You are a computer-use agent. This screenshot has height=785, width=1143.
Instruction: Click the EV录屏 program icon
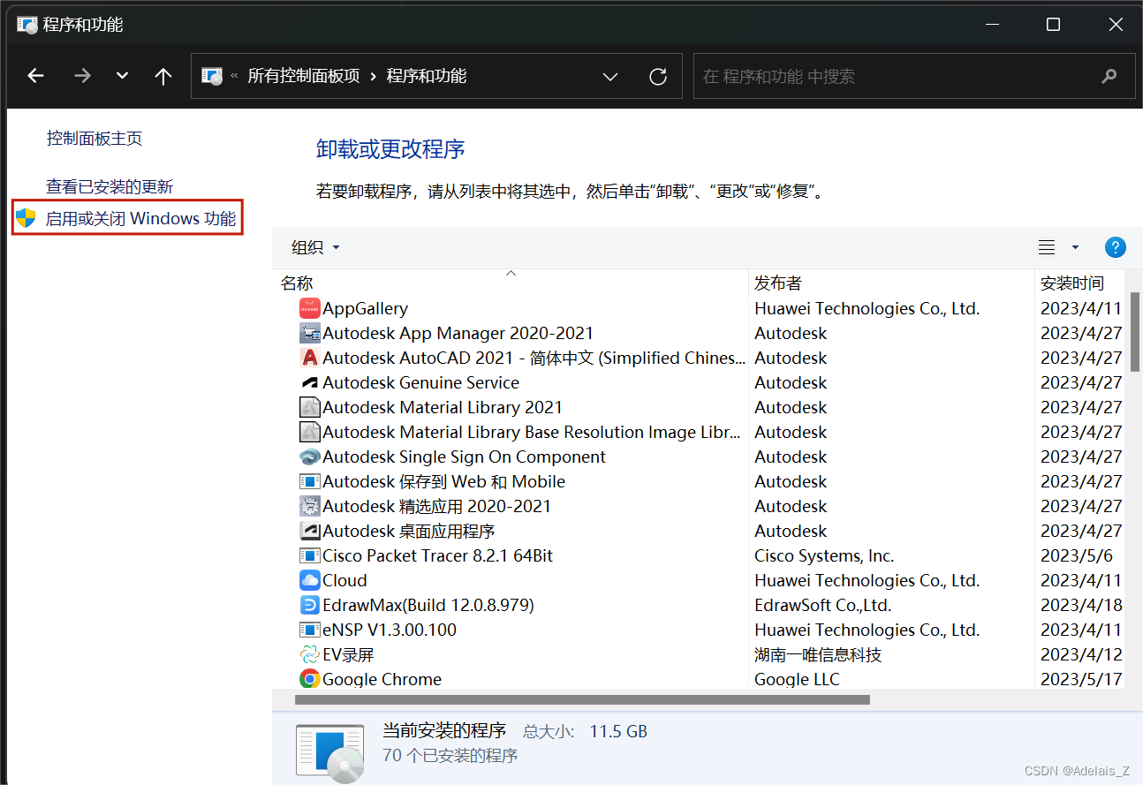pos(309,654)
